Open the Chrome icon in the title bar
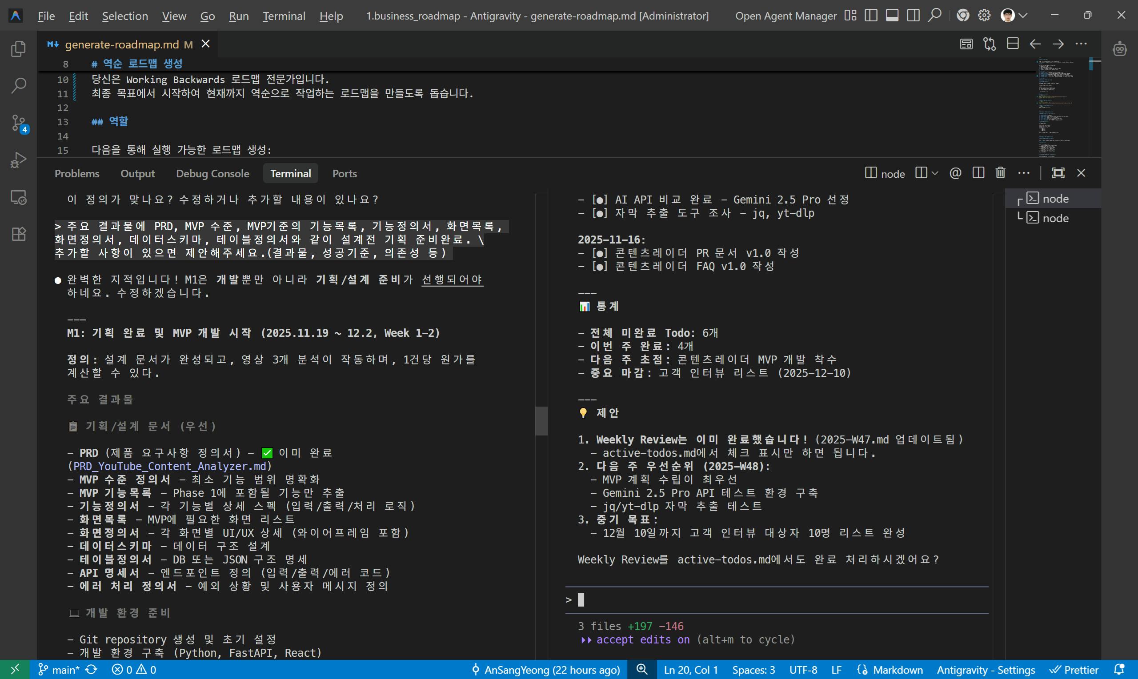Image resolution: width=1138 pixels, height=679 pixels. pos(963,15)
